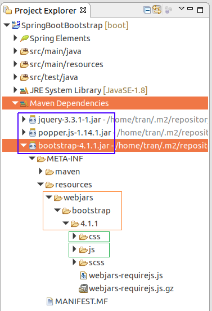The width and height of the screenshot is (212, 311).
Task: Click the js folder icon
Action: click(x=83, y=249)
